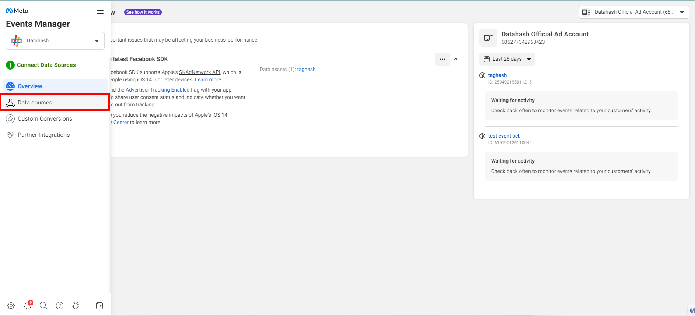Click the Partner Integrations handshake icon
The image size is (695, 316).
click(x=10, y=135)
